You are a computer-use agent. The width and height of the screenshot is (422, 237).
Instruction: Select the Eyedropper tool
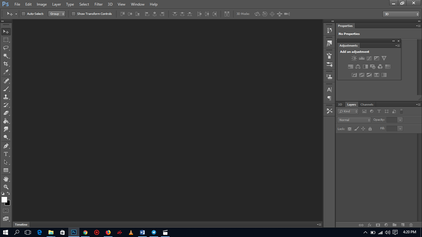(6, 72)
